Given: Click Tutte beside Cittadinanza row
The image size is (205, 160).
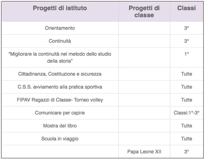Looking at the screenshot, I should tap(186, 74).
